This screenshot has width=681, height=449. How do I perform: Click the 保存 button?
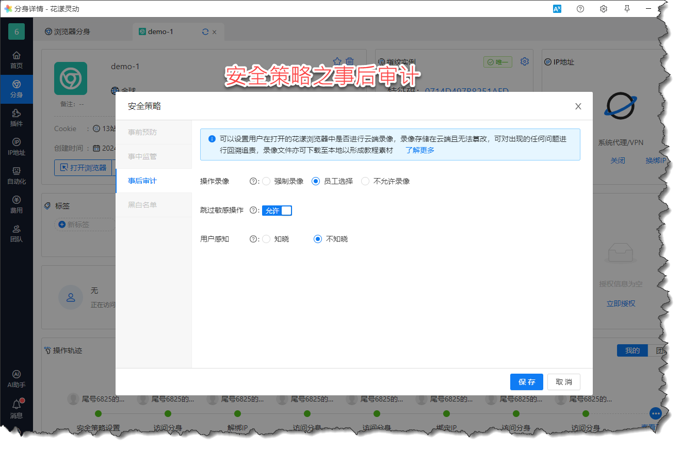pyautogui.click(x=526, y=382)
